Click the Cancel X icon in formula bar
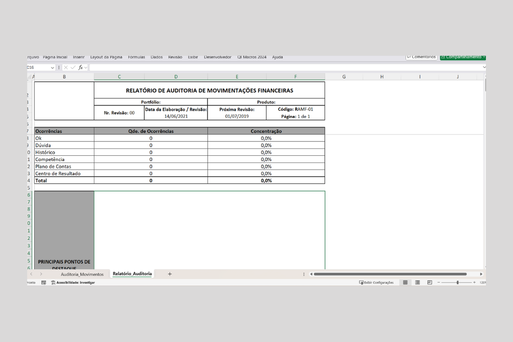 coord(66,67)
